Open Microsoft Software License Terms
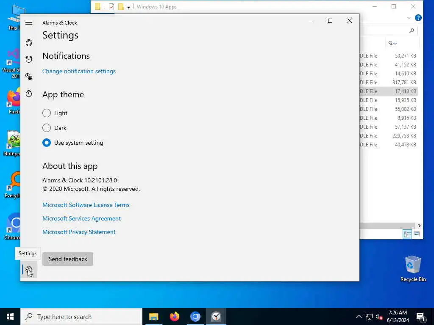Screen dimensions: 434x325 tap(86, 205)
